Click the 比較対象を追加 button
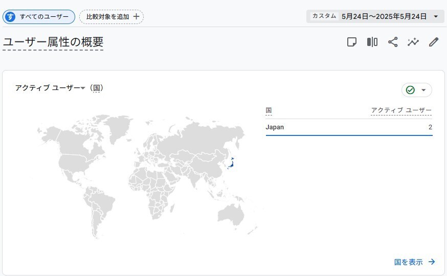 tap(111, 17)
